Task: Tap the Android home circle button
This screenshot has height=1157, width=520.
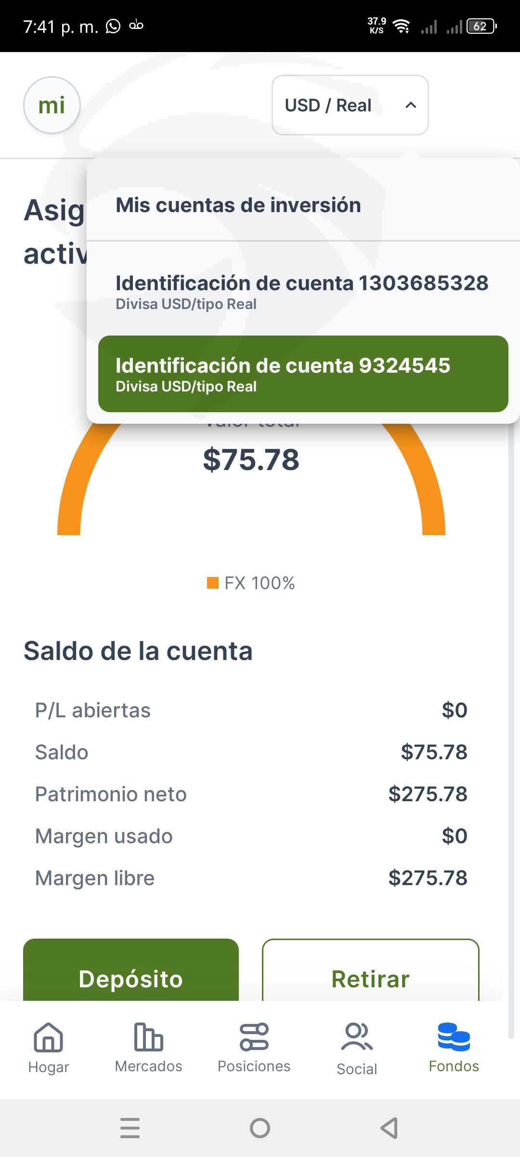Action: coord(260,1128)
